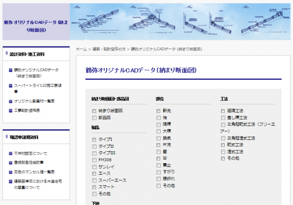Image resolution: width=293 pixels, height=205 pixels.
Task: Enable the 隅棟 checkbox
Action: click(x=158, y=124)
